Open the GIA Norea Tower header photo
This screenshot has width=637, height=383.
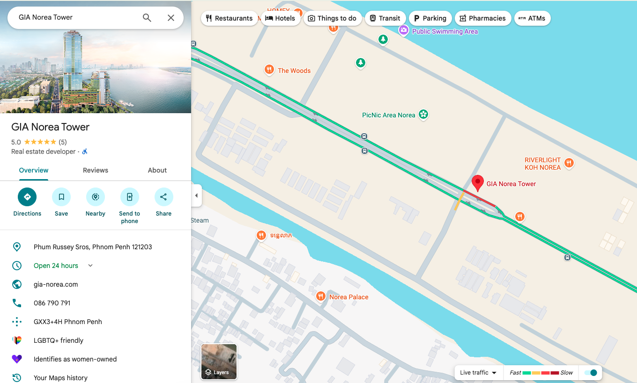click(x=96, y=71)
